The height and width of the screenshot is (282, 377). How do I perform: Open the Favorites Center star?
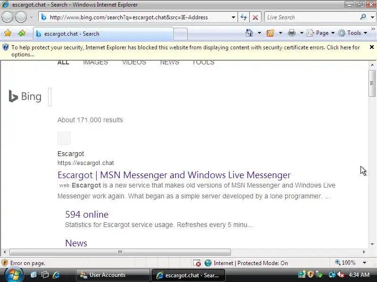8,33
